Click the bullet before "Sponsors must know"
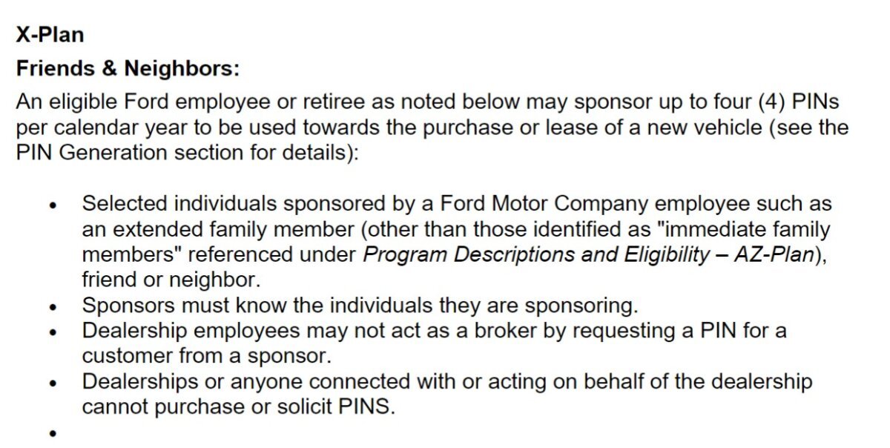The width and height of the screenshot is (890, 448). [53, 306]
